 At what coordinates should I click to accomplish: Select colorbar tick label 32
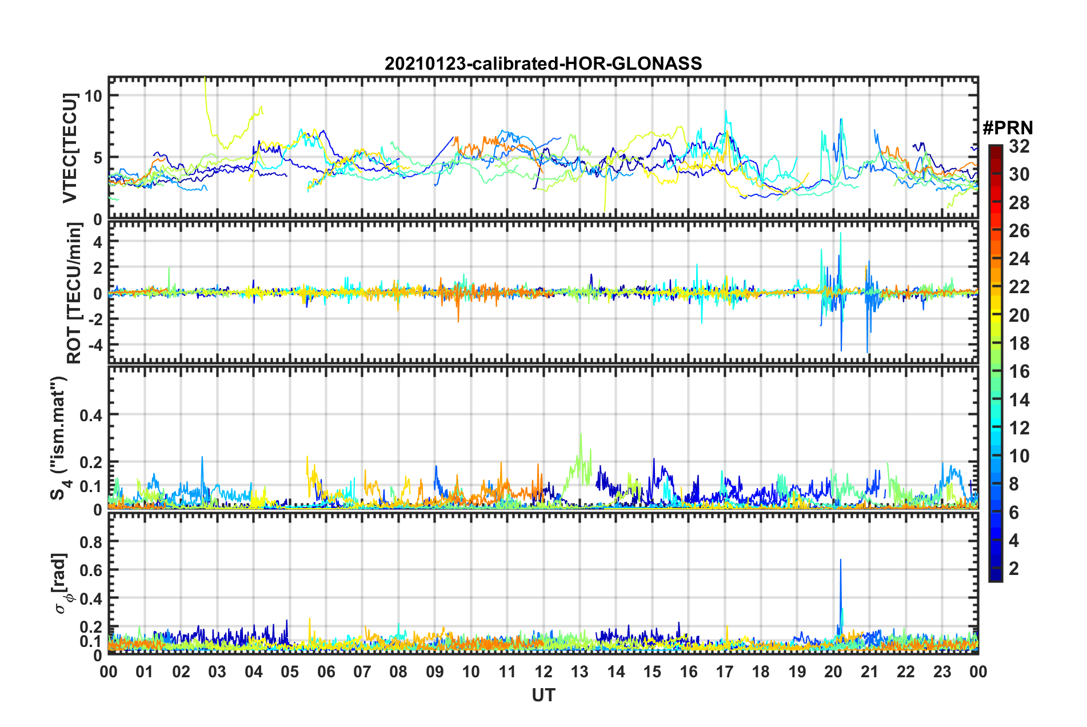(1019, 146)
